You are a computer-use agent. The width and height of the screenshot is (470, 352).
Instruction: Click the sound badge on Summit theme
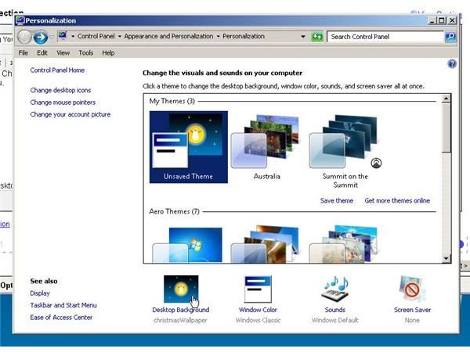(376, 163)
